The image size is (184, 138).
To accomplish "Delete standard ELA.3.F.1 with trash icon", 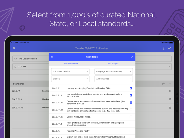I will (170, 91).
